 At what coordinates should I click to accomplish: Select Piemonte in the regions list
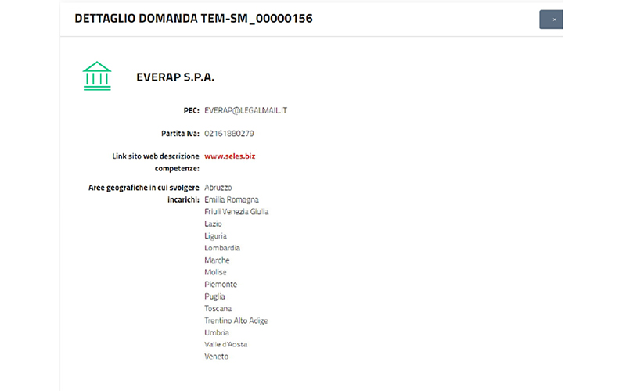pos(221,284)
